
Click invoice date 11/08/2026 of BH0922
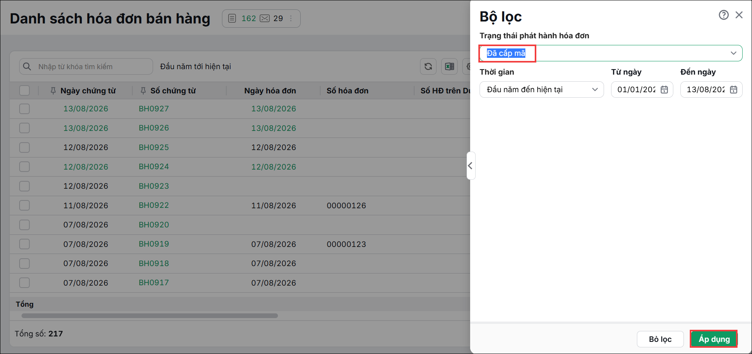tap(274, 206)
